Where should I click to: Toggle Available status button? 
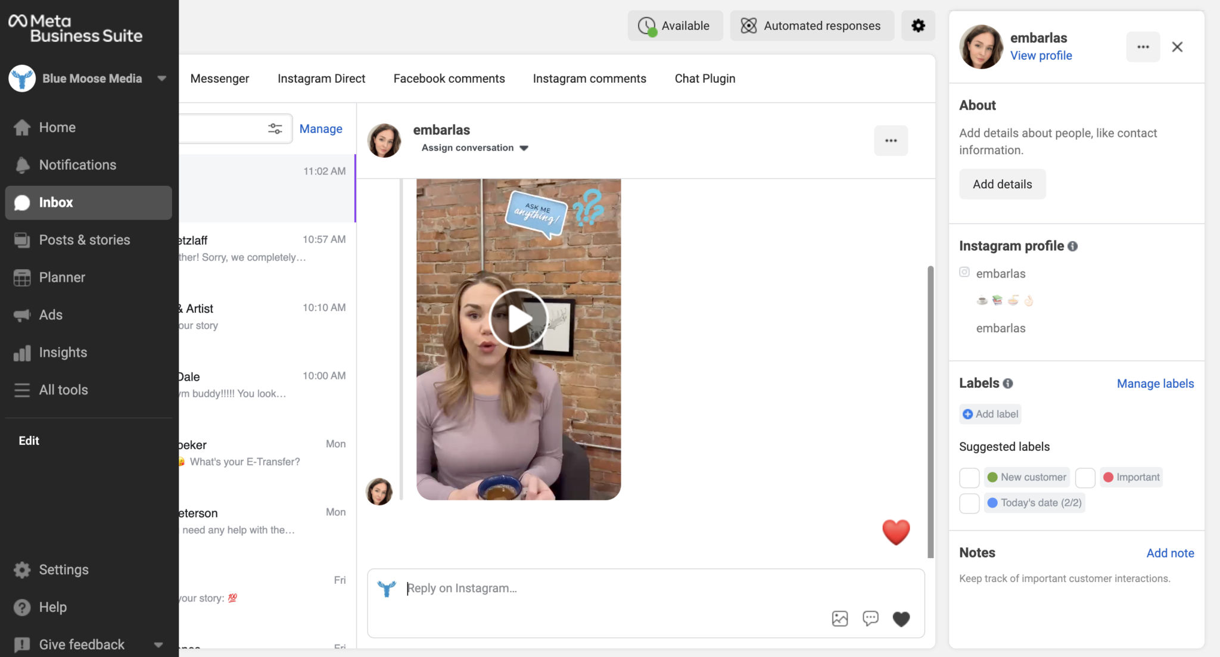pyautogui.click(x=675, y=26)
